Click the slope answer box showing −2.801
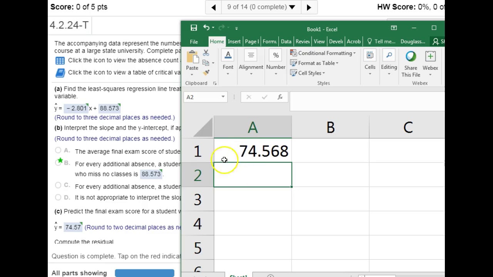Screen dimensions: 493x277 click(76, 108)
